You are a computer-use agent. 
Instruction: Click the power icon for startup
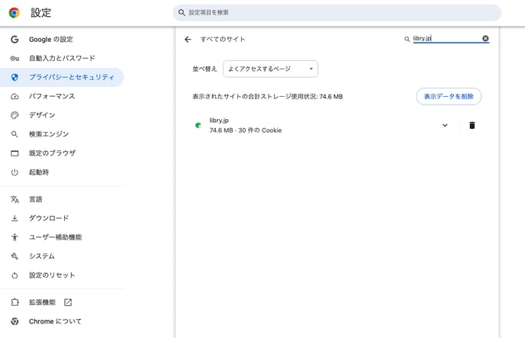(x=14, y=172)
